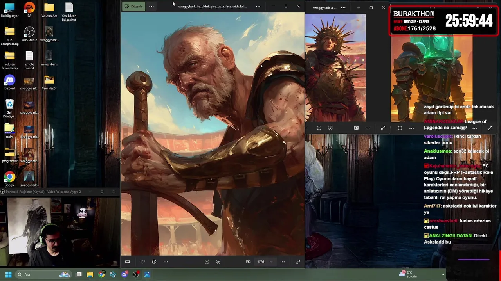
Task: Select swaggybark image file beside Discord desktop icon
Action: coord(29,83)
